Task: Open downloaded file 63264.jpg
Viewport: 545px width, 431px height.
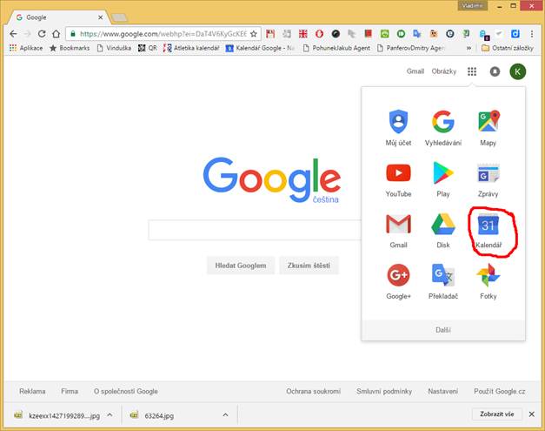Action: [159, 415]
